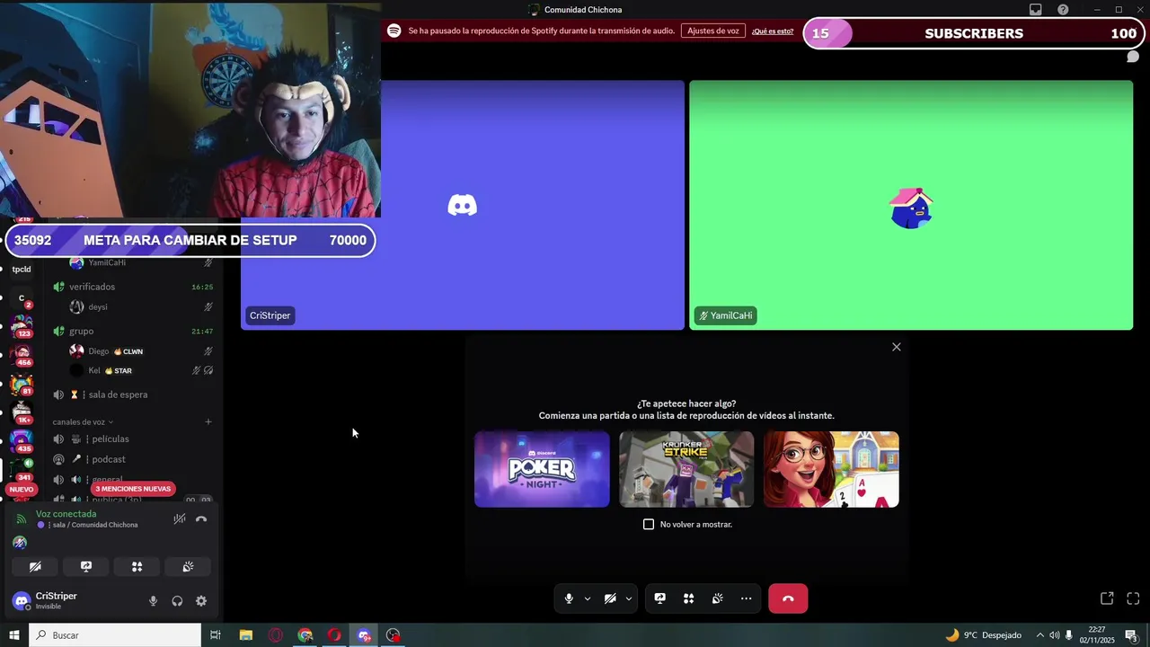
Task: Start an activity from the voice panel
Action: 137,567
